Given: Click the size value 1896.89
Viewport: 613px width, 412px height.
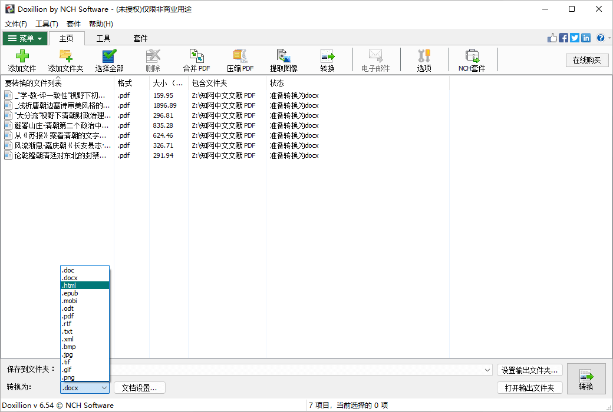Looking at the screenshot, I should [x=164, y=105].
